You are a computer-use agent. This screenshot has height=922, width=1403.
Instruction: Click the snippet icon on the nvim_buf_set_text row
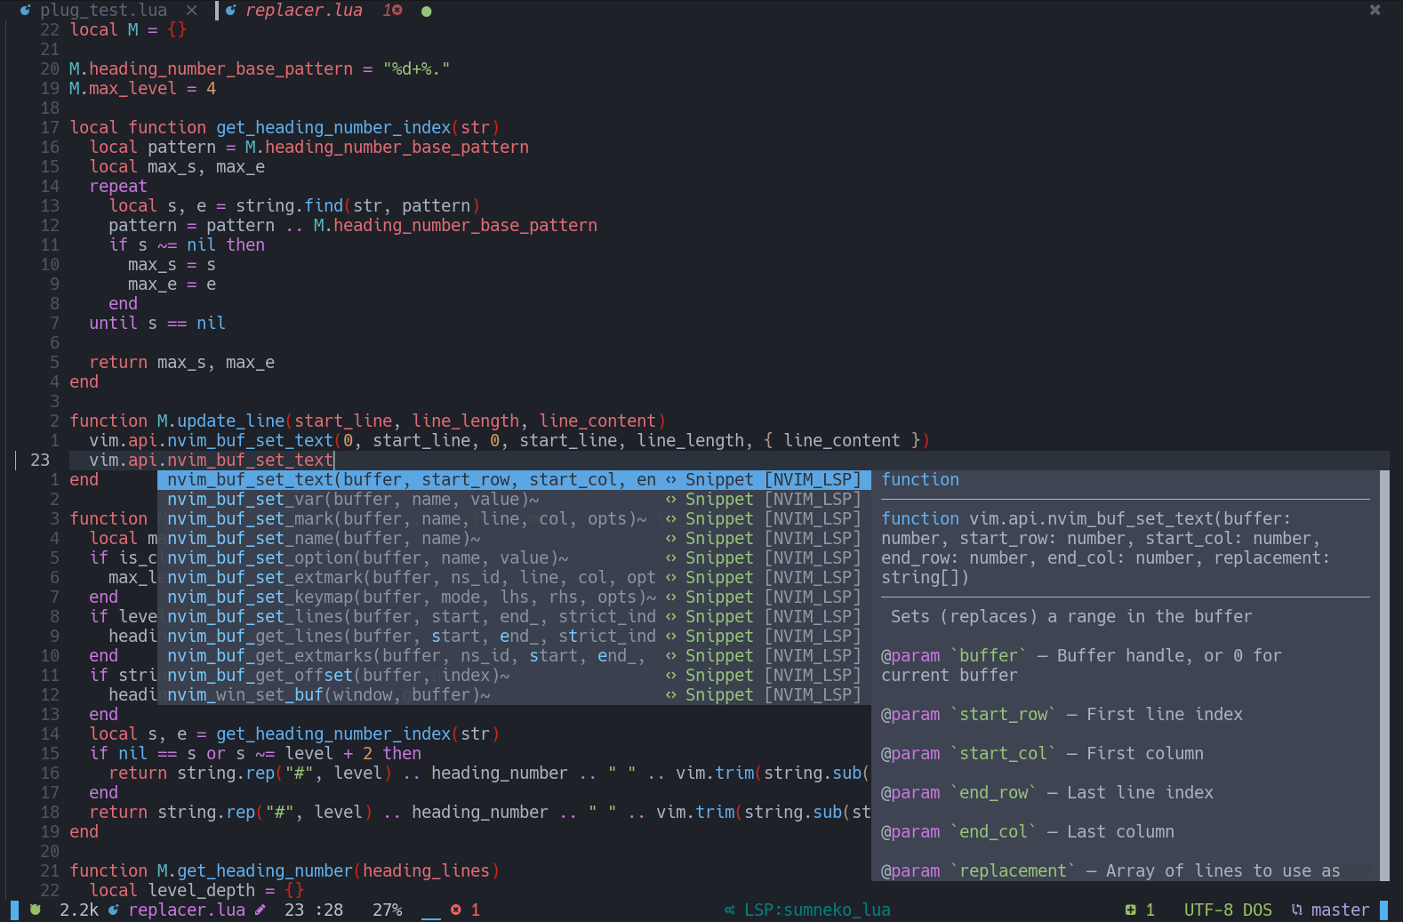(671, 480)
